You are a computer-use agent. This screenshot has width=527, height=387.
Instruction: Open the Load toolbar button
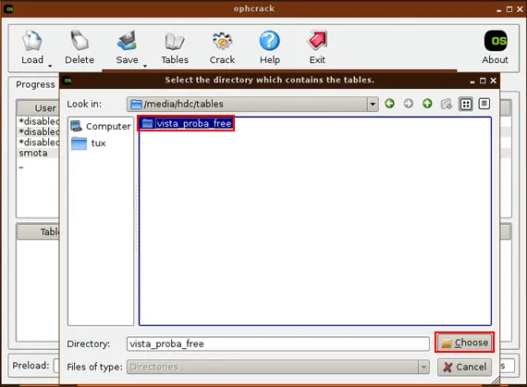[32, 47]
